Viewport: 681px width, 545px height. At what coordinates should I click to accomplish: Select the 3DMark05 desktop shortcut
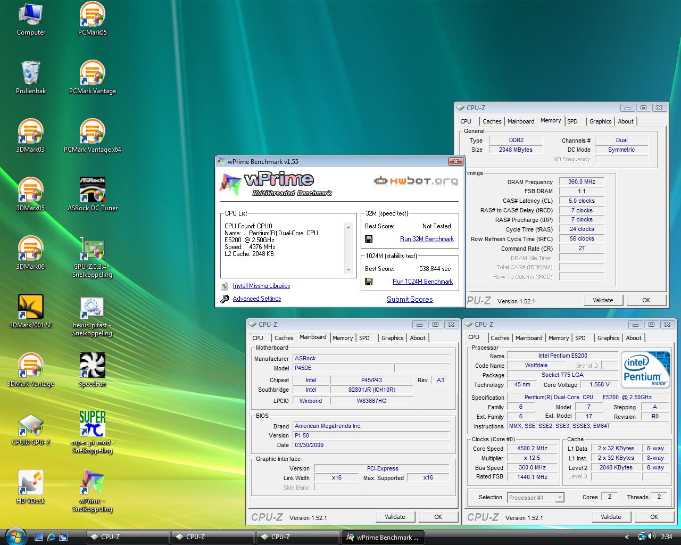31,195
